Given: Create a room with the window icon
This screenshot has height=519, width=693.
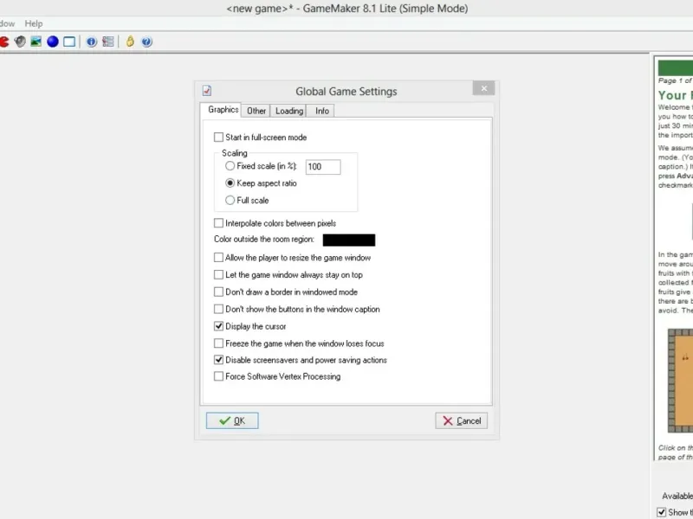Looking at the screenshot, I should click(x=69, y=42).
